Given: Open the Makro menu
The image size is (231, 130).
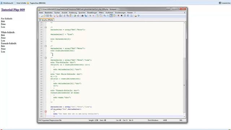Looking at the screenshot, I should pyautogui.click(x=101, y=13).
